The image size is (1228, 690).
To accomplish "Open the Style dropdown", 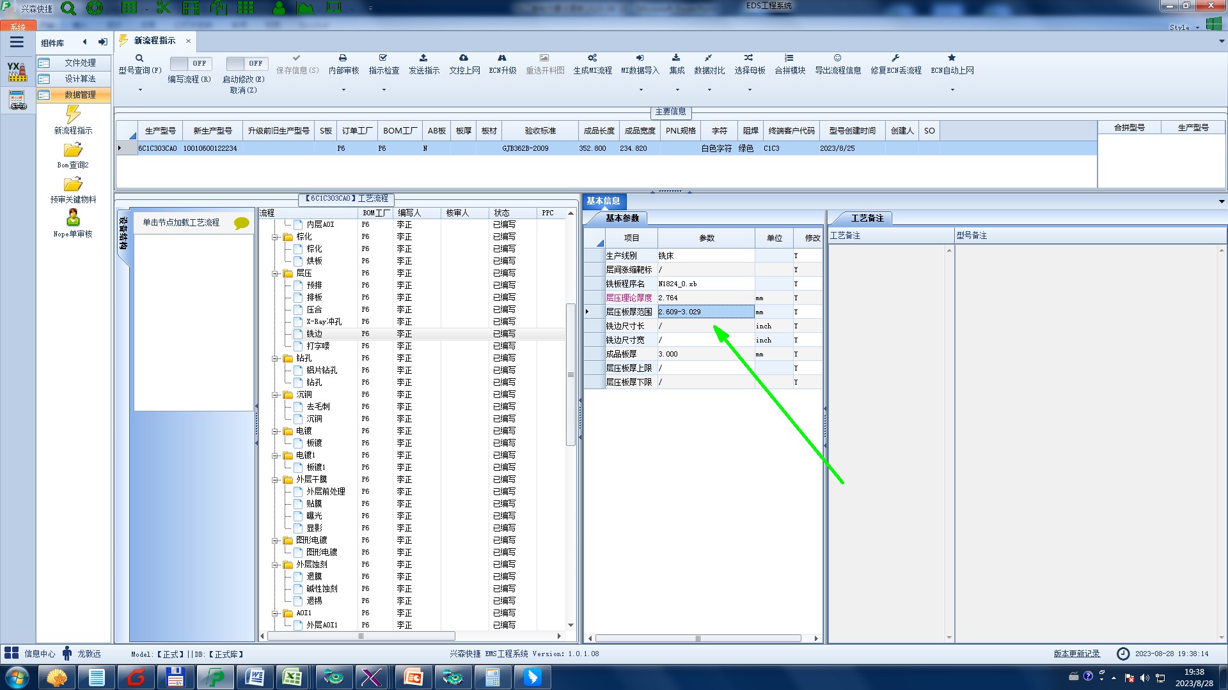I will click(x=1185, y=27).
